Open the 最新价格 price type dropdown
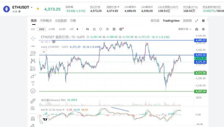The width and height of the screenshot is (224, 127). 185,29
